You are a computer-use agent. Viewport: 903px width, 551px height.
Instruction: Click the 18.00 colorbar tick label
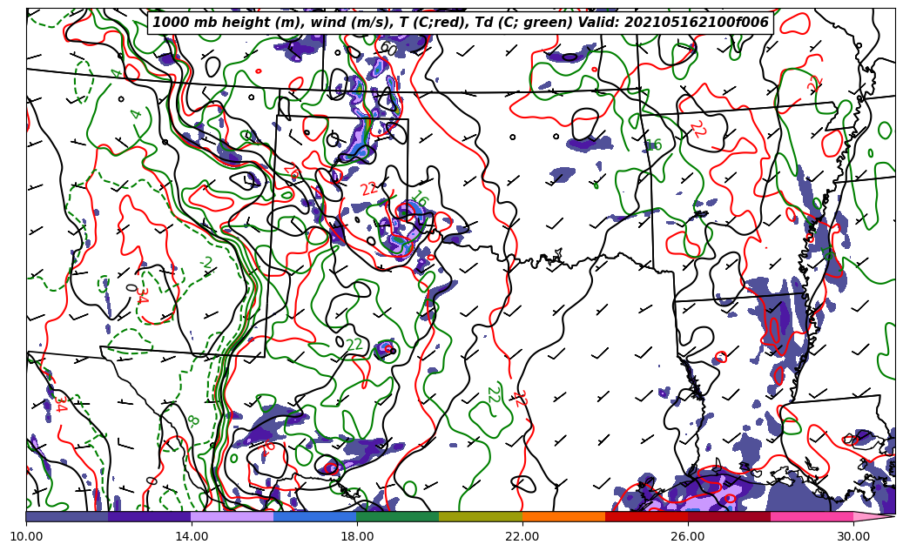[x=356, y=536]
